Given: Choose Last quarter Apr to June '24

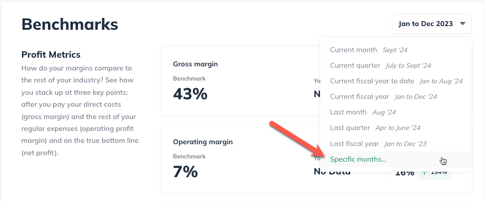Looking at the screenshot, I should 396,128.
